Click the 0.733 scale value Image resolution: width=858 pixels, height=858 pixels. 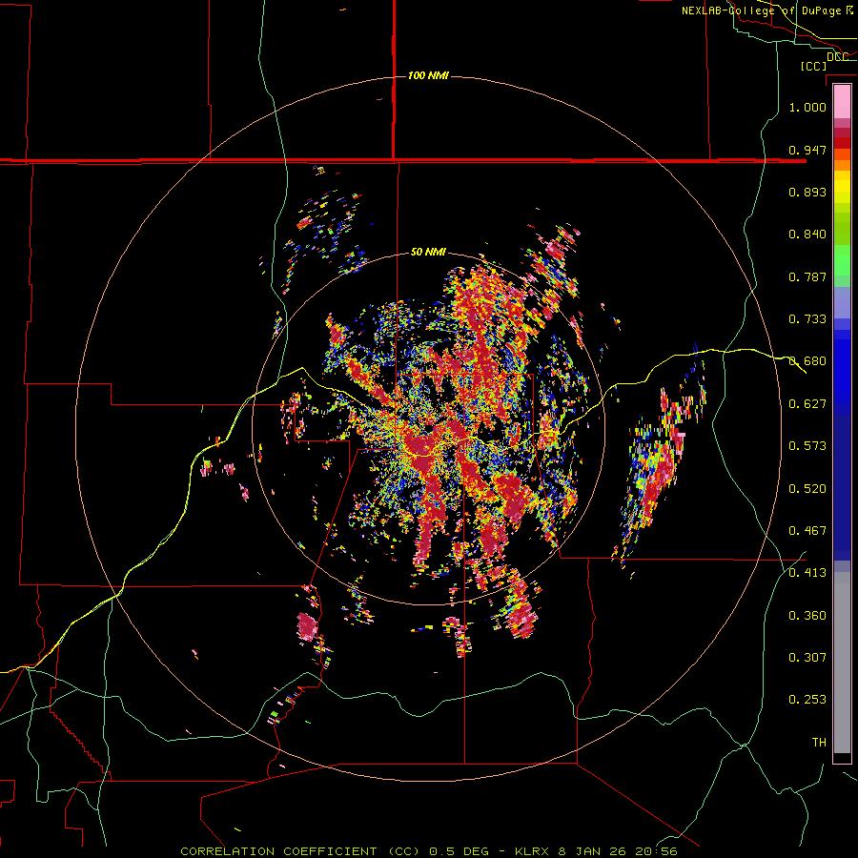[x=807, y=319]
